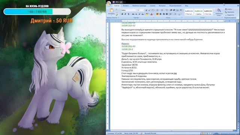Toggle Bold formatting
Viewport: 240px width, 135px height.
122,14
